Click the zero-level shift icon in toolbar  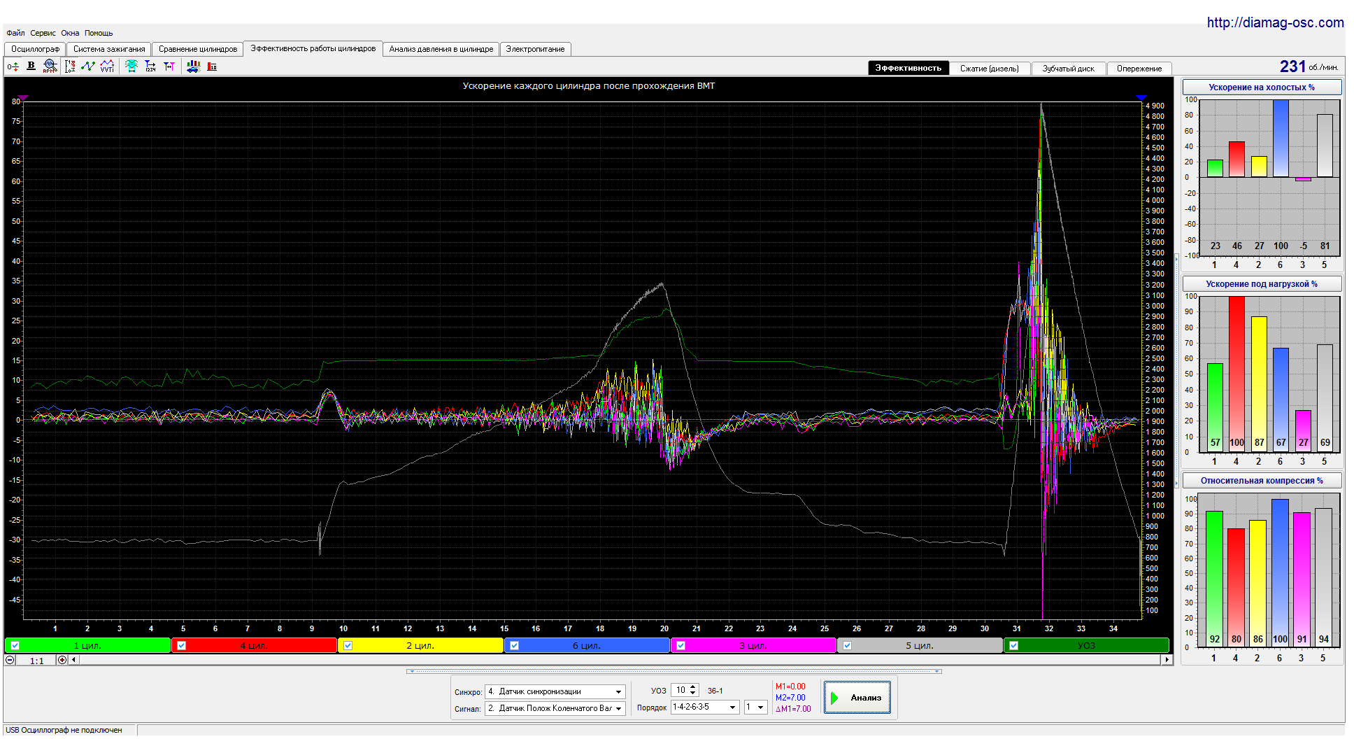coord(13,66)
